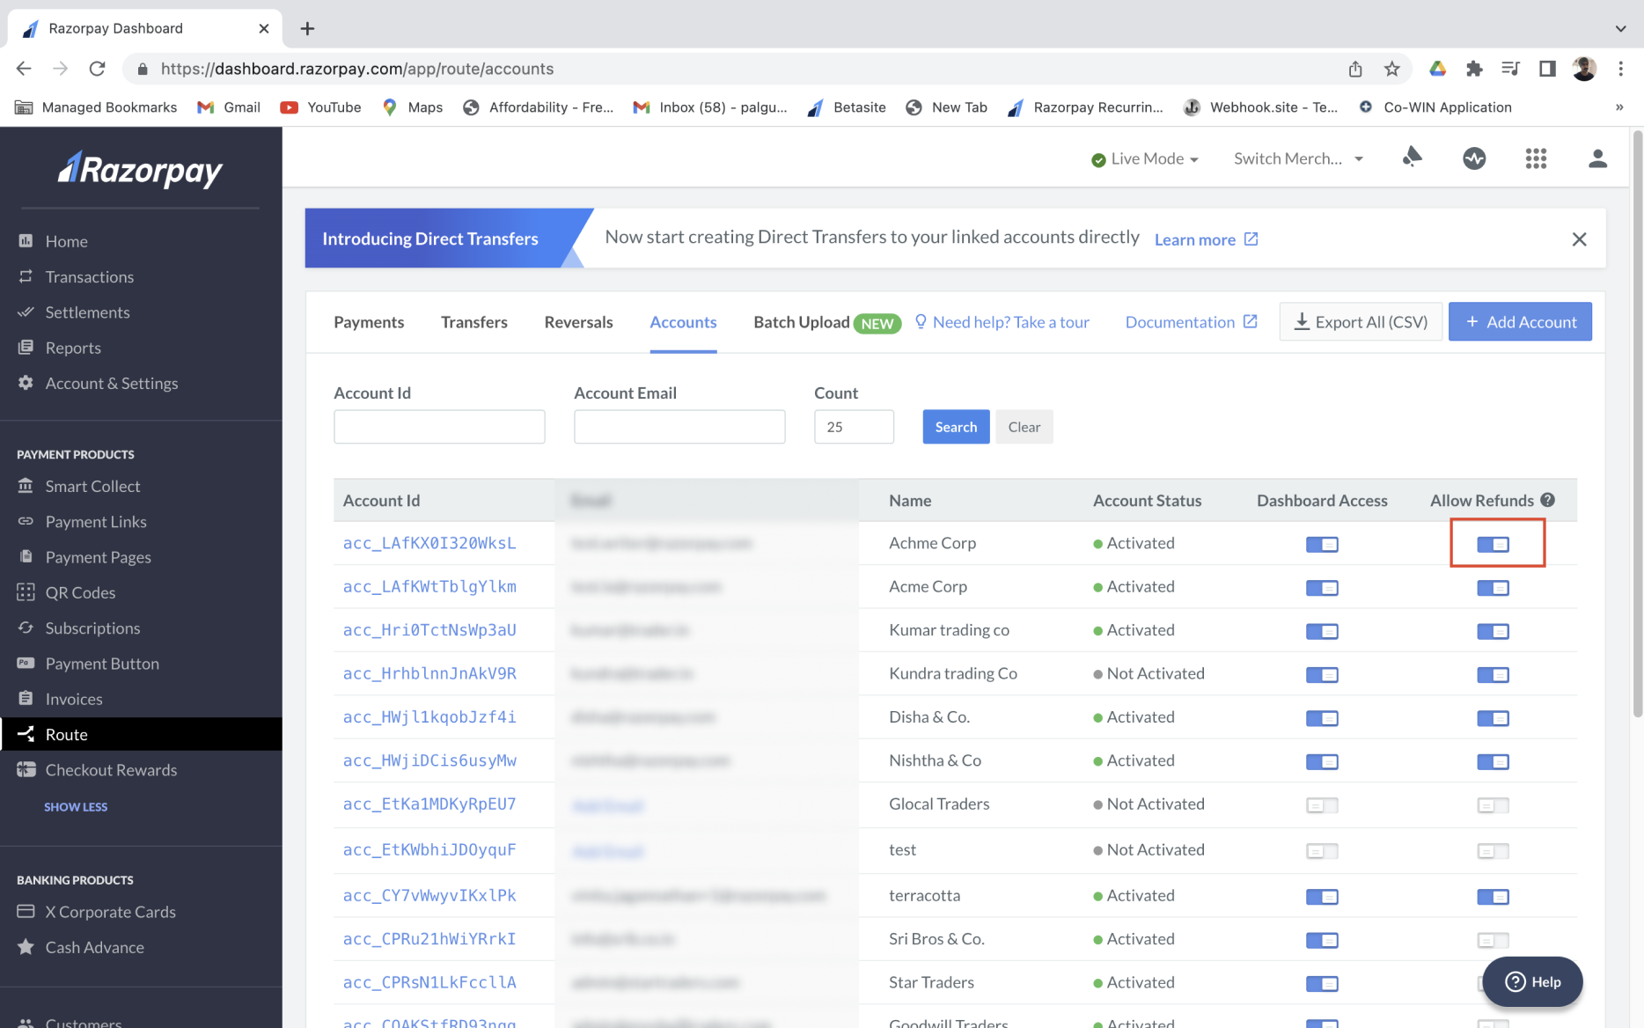
Task: Toggle Dashboard Access for Acme Corp
Action: 1322,588
